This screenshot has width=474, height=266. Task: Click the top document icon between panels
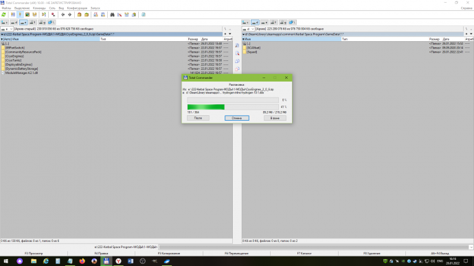(x=237, y=45)
